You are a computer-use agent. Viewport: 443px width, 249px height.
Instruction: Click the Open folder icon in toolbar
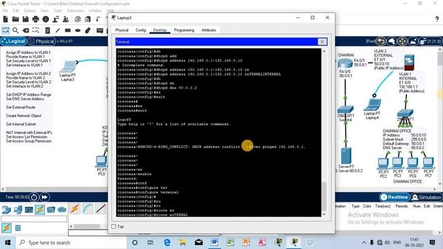click(x=15, y=19)
